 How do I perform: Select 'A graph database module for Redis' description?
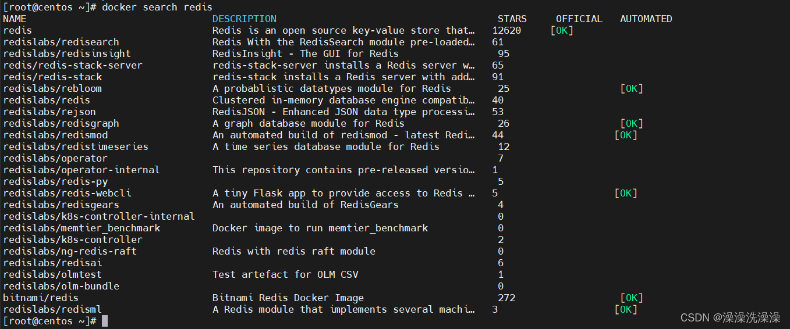click(309, 123)
